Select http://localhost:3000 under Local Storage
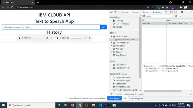This screenshot has height=108, width=193. coord(126,40)
